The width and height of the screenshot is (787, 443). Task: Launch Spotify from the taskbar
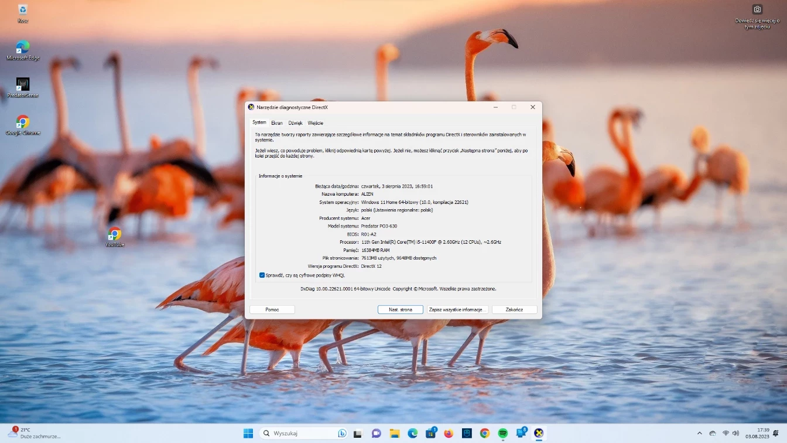(502, 433)
